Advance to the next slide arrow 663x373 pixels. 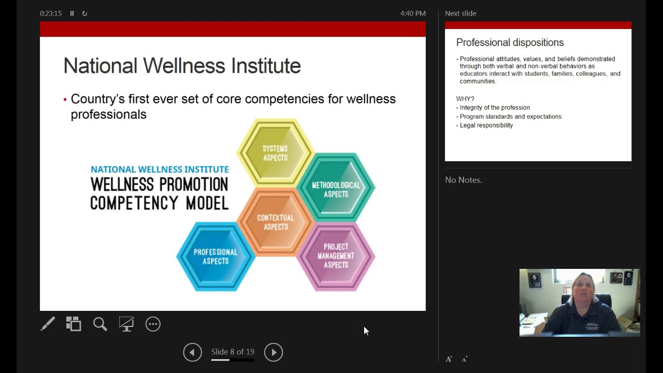[273, 352]
